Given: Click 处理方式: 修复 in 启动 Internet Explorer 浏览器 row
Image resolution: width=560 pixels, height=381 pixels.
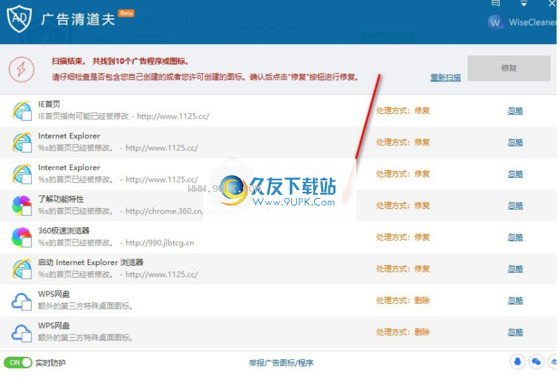Looking at the screenshot, I should [x=403, y=269].
